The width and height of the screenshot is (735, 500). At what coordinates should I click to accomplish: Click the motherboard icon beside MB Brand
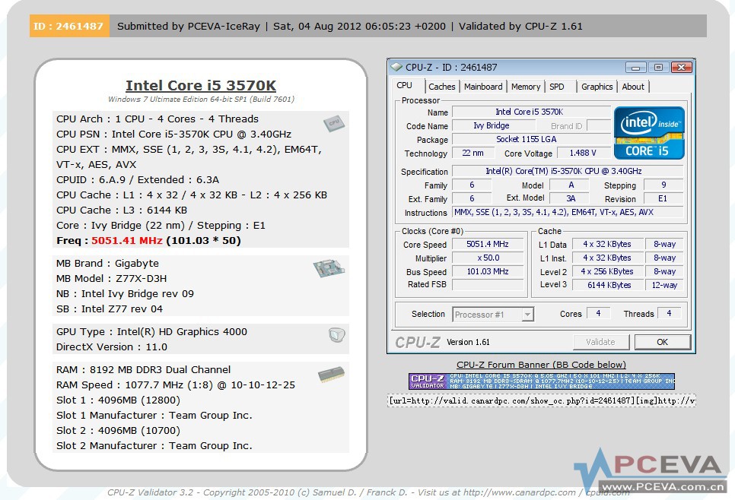pyautogui.click(x=329, y=267)
